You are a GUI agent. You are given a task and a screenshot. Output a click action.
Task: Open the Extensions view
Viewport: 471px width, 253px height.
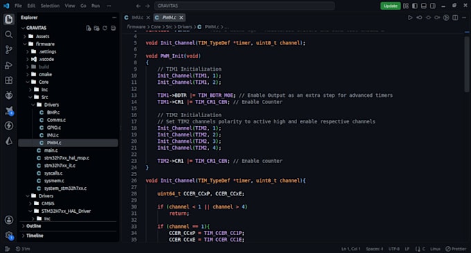click(x=9, y=80)
